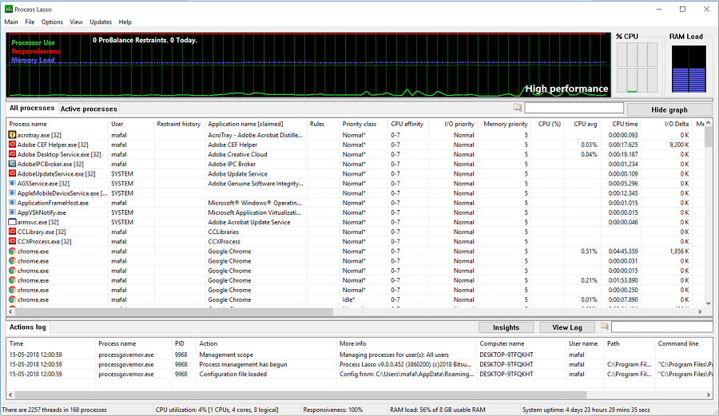
Task: Click the icon of chrome.exe with CPU time 0:04:45.359
Action: click(x=12, y=251)
